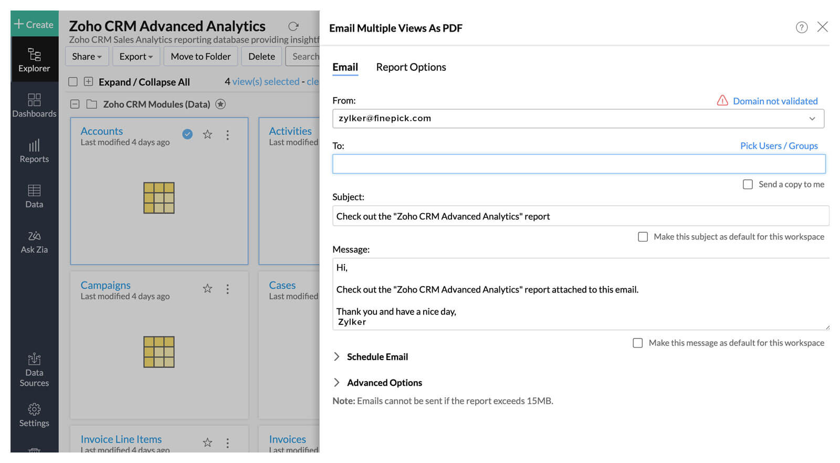Select the Email tab
This screenshot has height=463, width=840.
tap(345, 67)
